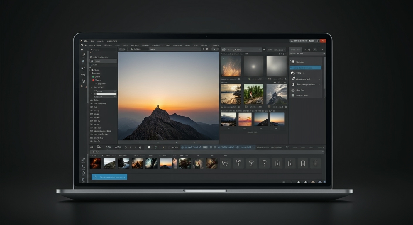Screen dimensions: 413x225
Task: Toggle the green status dot in the left panel list
Action: [93, 77]
